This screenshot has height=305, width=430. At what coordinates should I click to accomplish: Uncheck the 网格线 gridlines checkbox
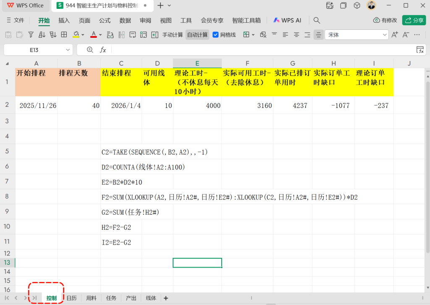click(215, 35)
